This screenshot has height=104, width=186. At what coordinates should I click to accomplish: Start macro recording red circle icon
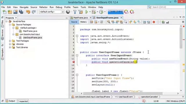[x=154, y=22]
